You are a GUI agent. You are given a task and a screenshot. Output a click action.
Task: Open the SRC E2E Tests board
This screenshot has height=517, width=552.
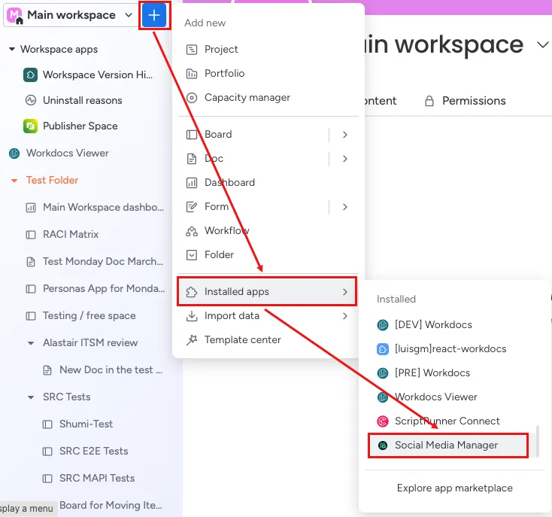point(85,452)
